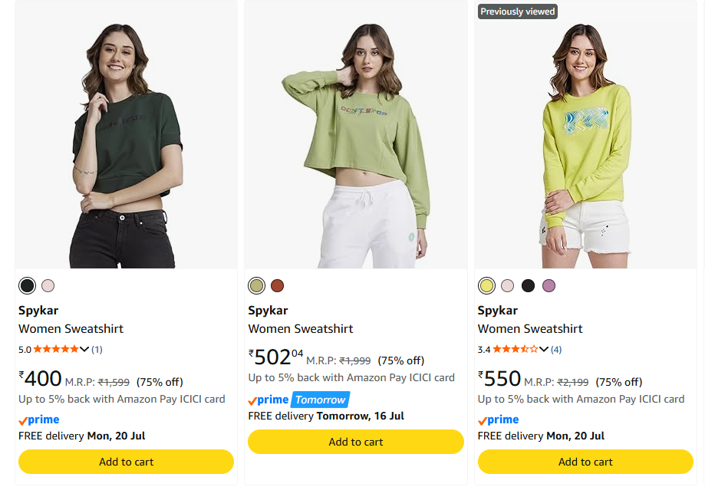This screenshot has width=705, height=487.
Task: Add the ₹400 dark green sweatshirt to cart
Action: point(126,462)
